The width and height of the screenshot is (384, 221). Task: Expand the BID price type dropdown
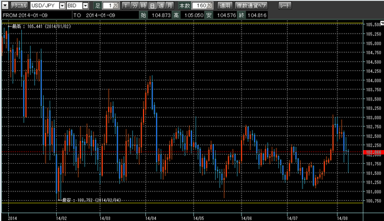[x=85, y=6]
